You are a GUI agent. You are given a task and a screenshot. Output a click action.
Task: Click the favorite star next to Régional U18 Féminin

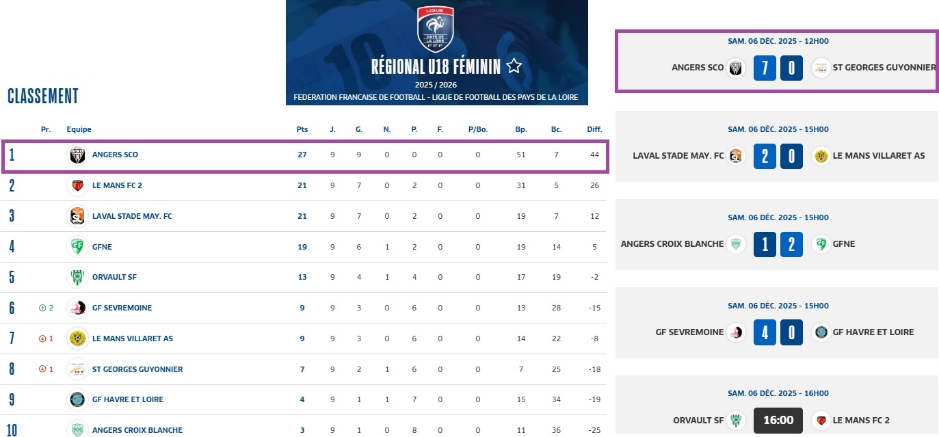(x=514, y=66)
